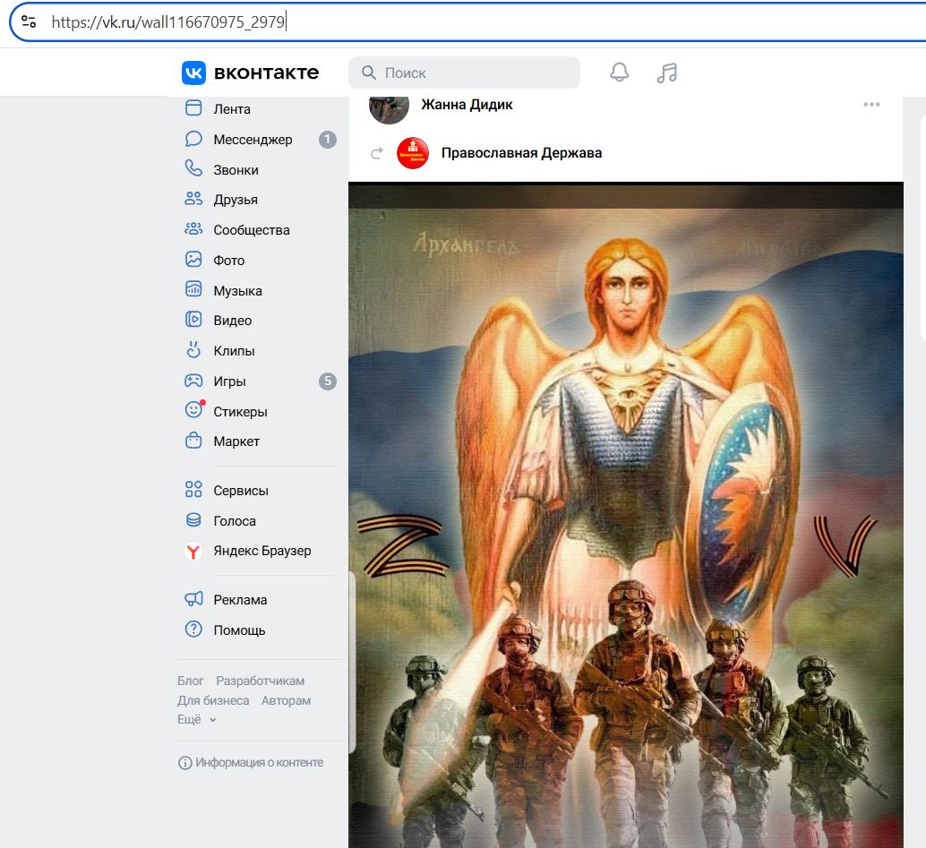Open Сообщества section
Viewport: 926px width, 848px height.
point(252,230)
